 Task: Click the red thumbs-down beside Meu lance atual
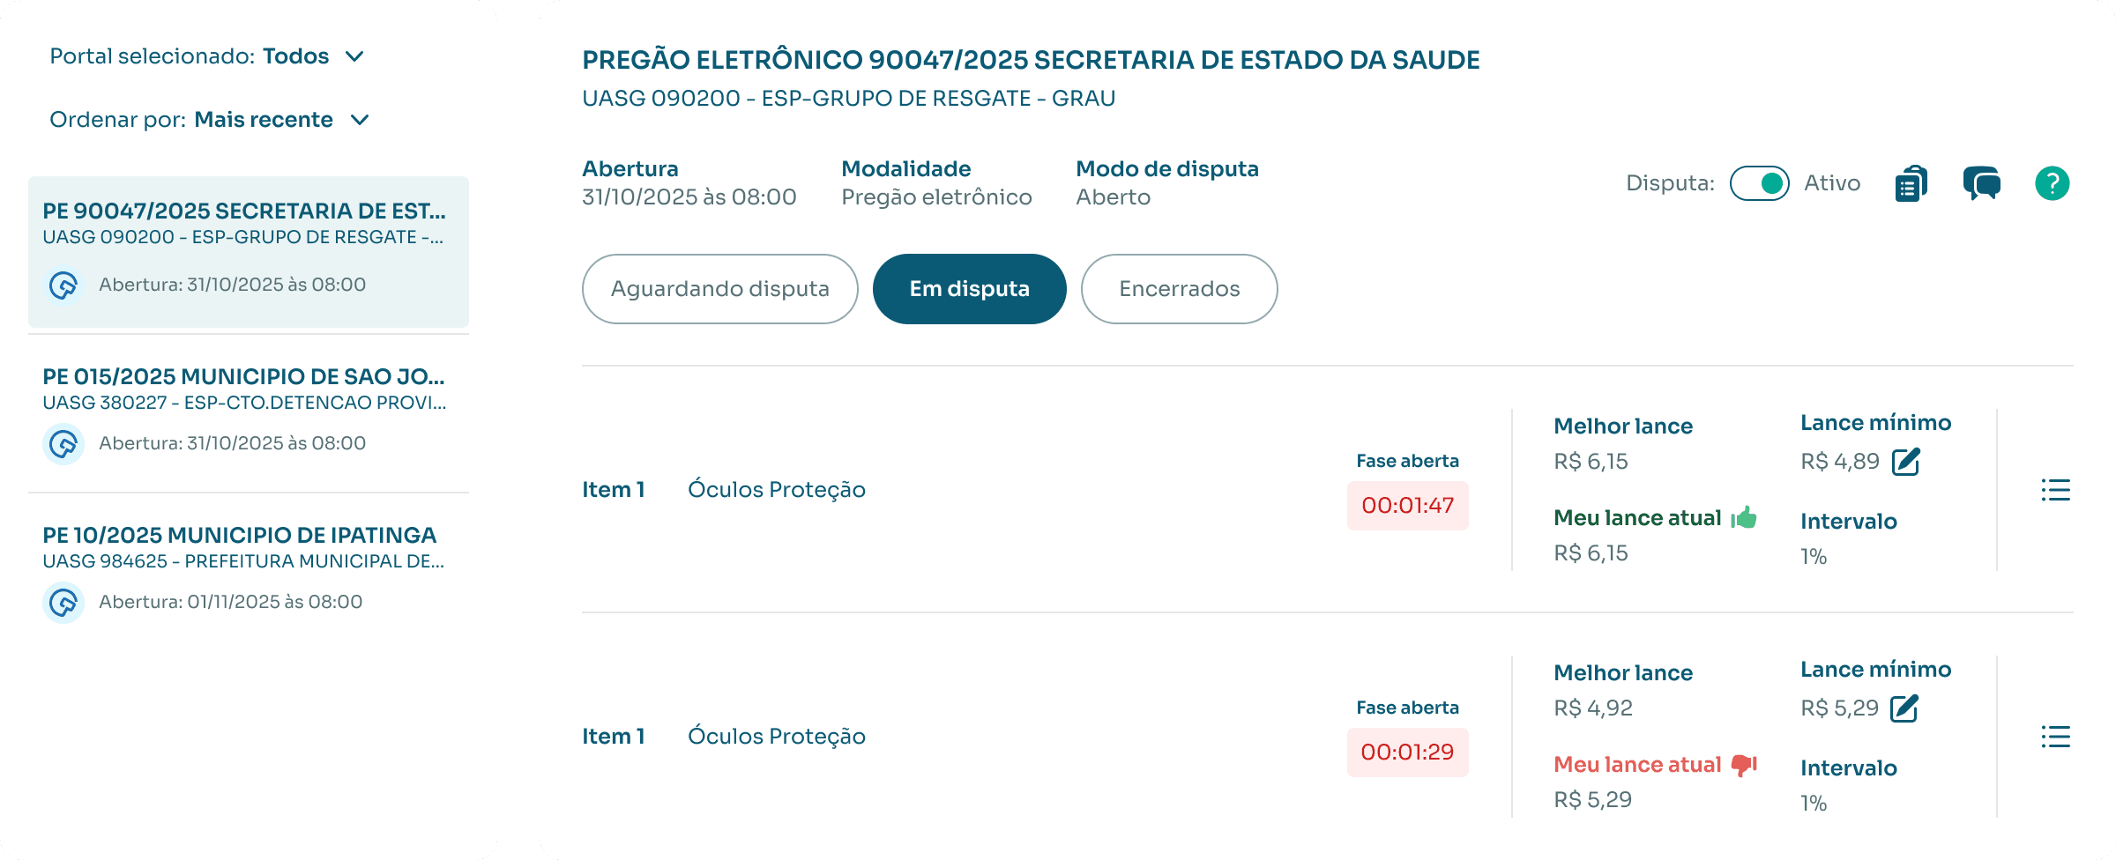1744,764
